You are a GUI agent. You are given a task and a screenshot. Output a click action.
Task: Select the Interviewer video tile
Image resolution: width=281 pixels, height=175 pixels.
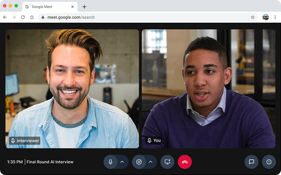click(72, 89)
